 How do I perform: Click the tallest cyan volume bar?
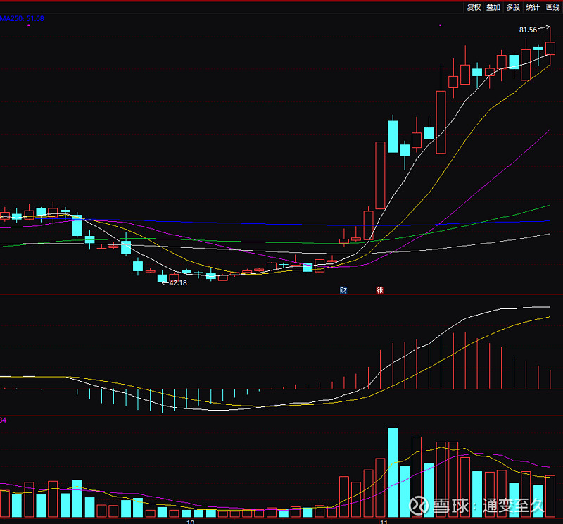(393, 473)
